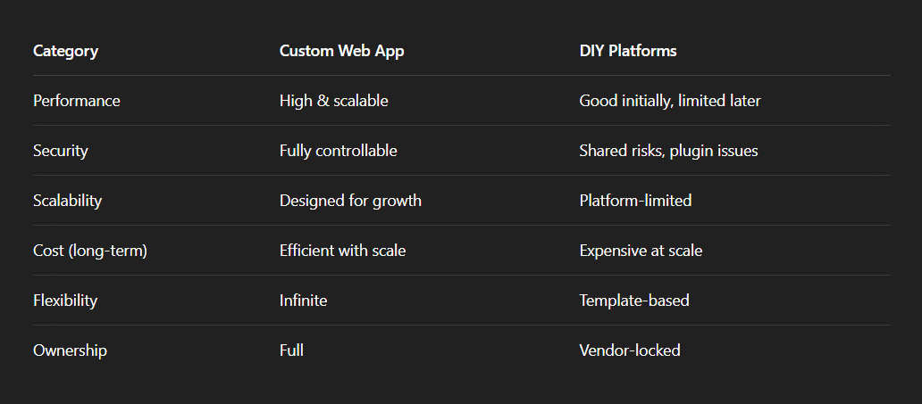Click the Cost (long-term) label
Screen dimensions: 922x404
click(x=89, y=251)
